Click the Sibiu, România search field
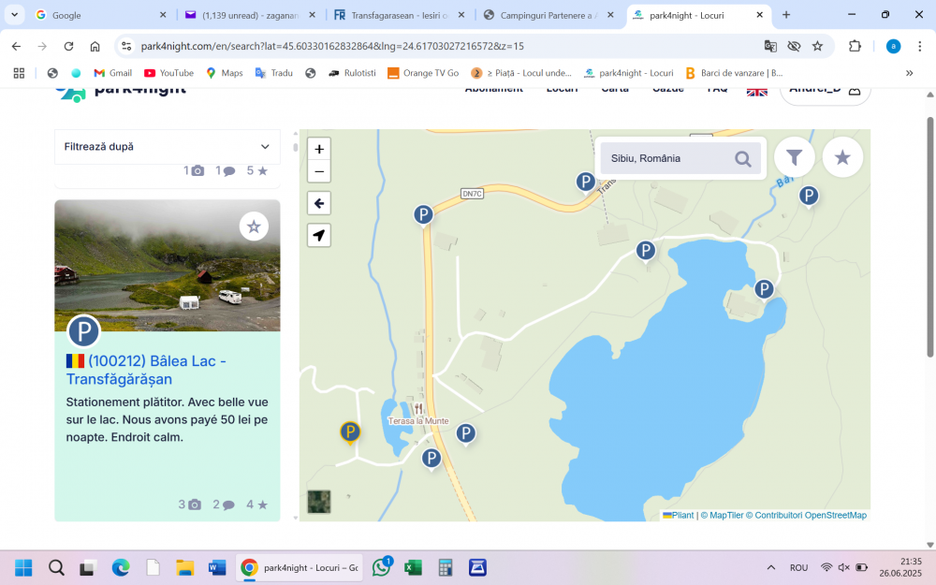 tap(665, 158)
